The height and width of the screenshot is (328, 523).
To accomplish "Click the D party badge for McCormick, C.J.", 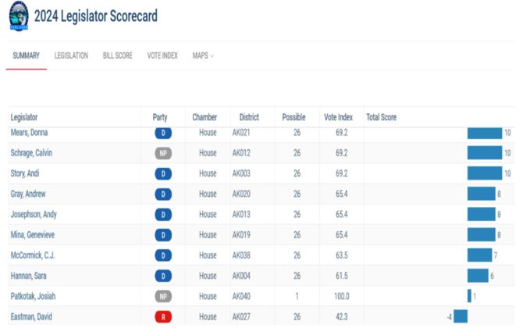I will pyautogui.click(x=163, y=255).
